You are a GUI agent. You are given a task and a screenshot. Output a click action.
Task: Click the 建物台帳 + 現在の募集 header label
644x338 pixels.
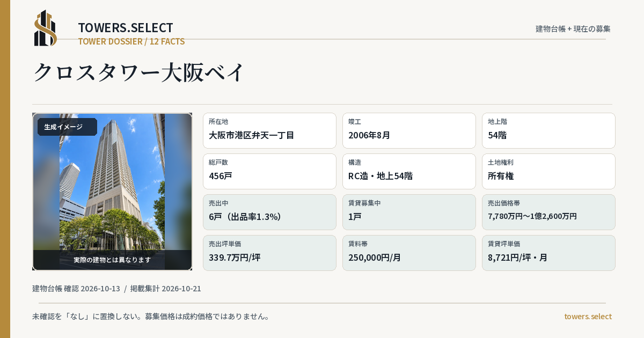click(573, 28)
